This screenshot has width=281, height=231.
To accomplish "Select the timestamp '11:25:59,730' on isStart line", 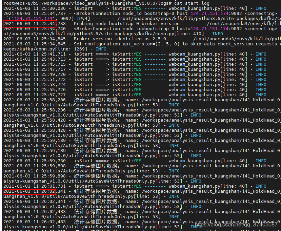I will tap(49, 161).
